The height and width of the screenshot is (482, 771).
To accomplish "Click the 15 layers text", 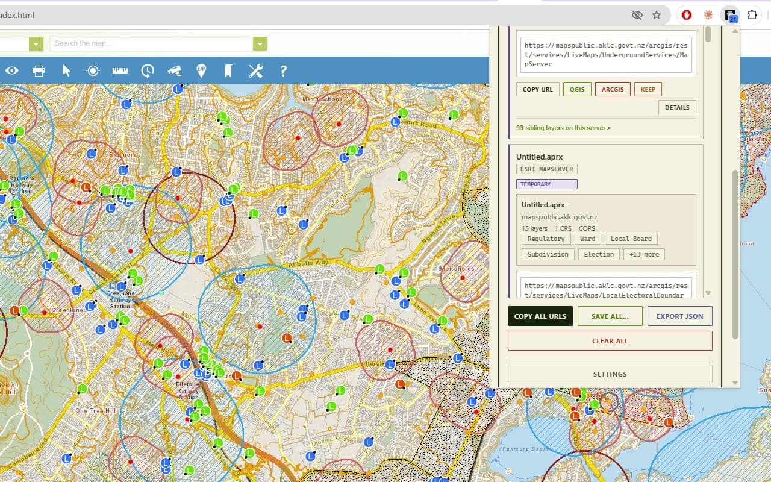I will (x=535, y=228).
